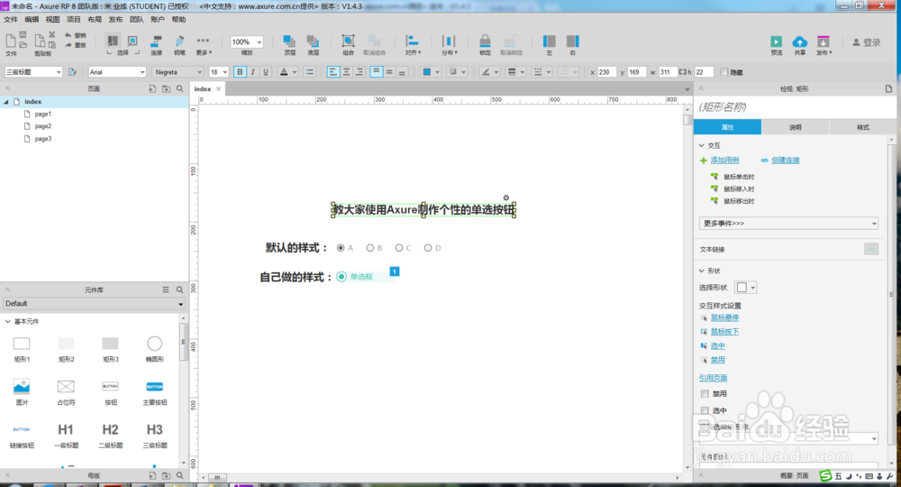Viewport: 901px width, 487px height.
Task: Toggle italic formatting
Action: click(x=253, y=72)
